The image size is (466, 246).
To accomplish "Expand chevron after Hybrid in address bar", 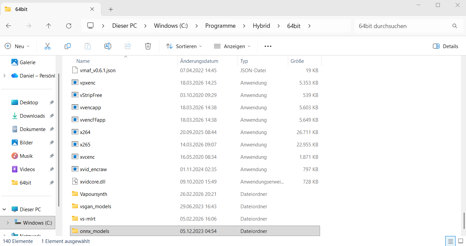I will (x=279, y=26).
